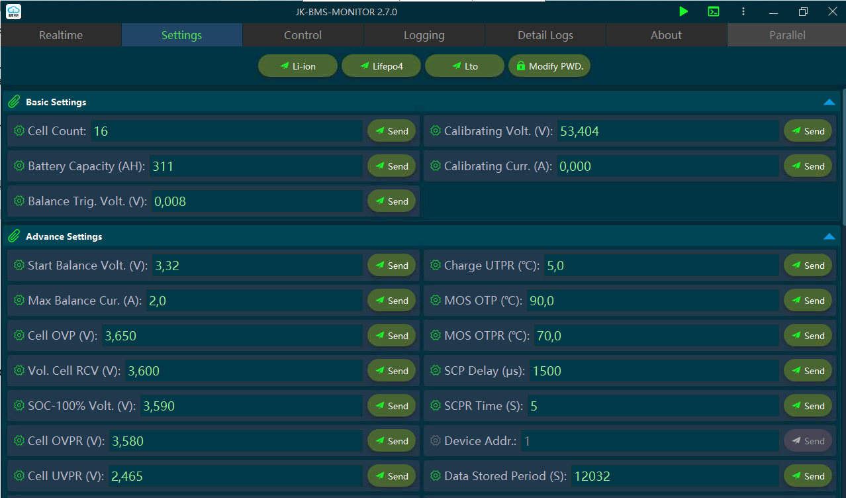The image size is (846, 498).
Task: Click the Vol. Cell RCV field showing 3,600
Action: coord(244,371)
